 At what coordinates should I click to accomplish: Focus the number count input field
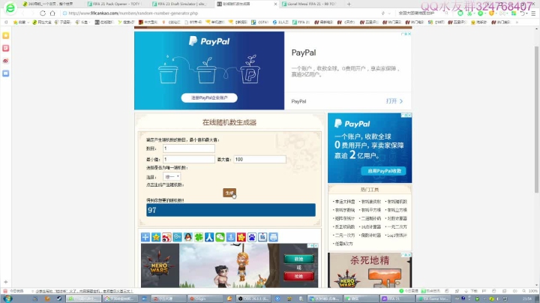(189, 148)
